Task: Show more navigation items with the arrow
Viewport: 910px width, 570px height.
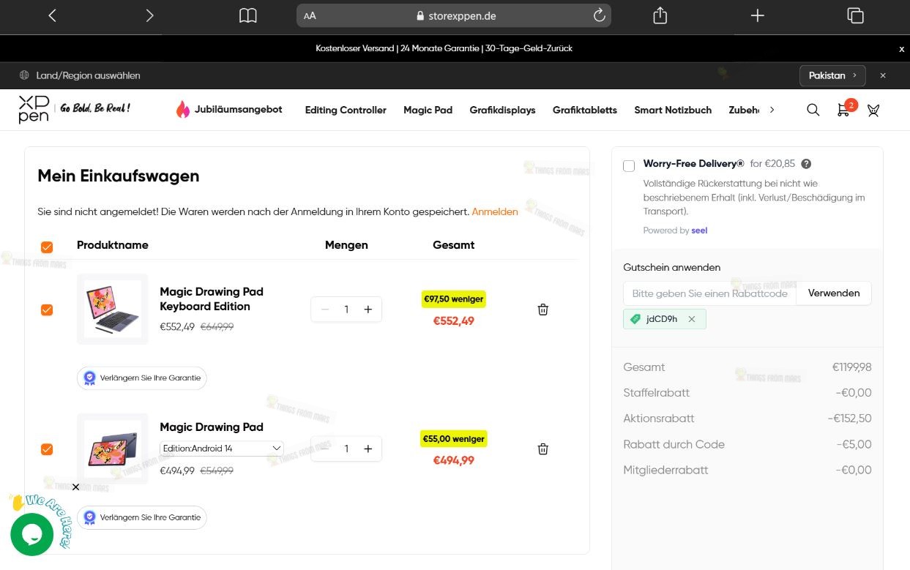Action: 772,110
